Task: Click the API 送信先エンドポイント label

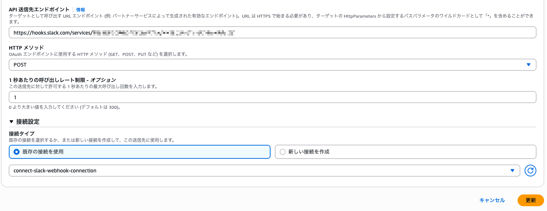Action: (x=39, y=10)
